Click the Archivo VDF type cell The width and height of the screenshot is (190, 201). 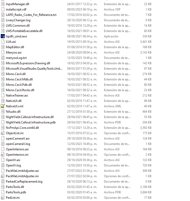tap(112, 9)
